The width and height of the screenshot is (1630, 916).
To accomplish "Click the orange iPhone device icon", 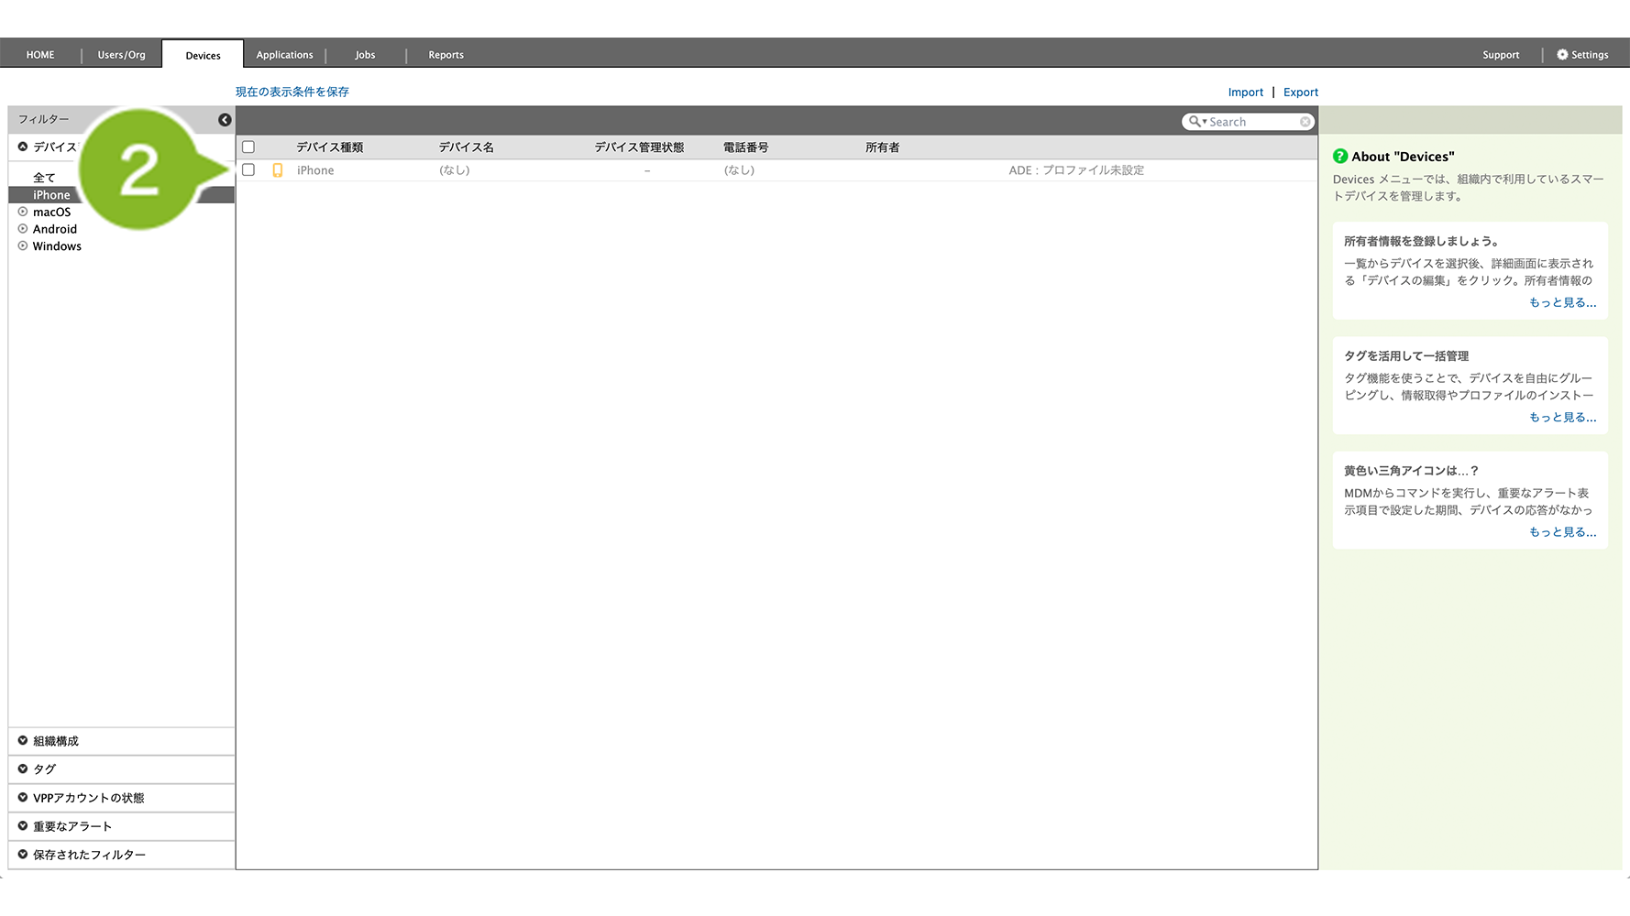I will pos(278,170).
